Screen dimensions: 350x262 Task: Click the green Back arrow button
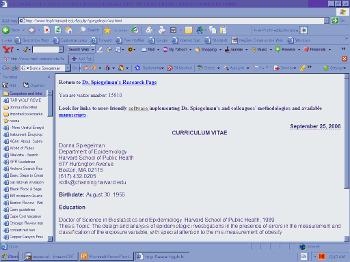tap(5, 30)
